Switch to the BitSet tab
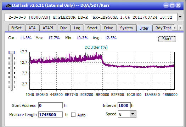The height and width of the screenshot is (127, 186). 17,28
